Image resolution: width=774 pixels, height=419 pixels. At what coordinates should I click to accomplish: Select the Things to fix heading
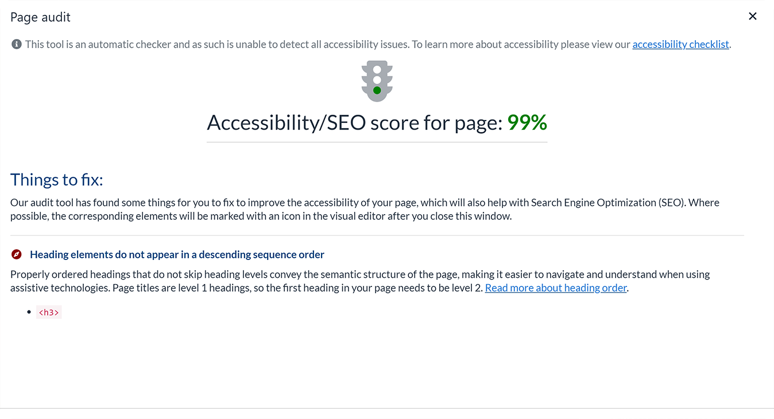[x=56, y=180]
